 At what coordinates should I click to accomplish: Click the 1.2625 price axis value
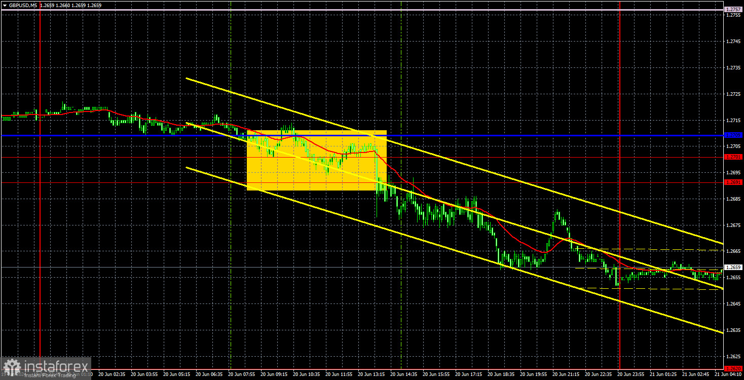[733, 356]
